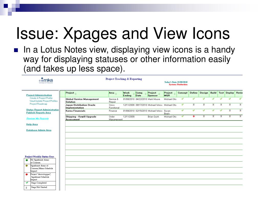Click Design hourglass icon for Shipping Kewill Upgrade
The height and width of the screenshot is (197, 262).
tap(204, 116)
